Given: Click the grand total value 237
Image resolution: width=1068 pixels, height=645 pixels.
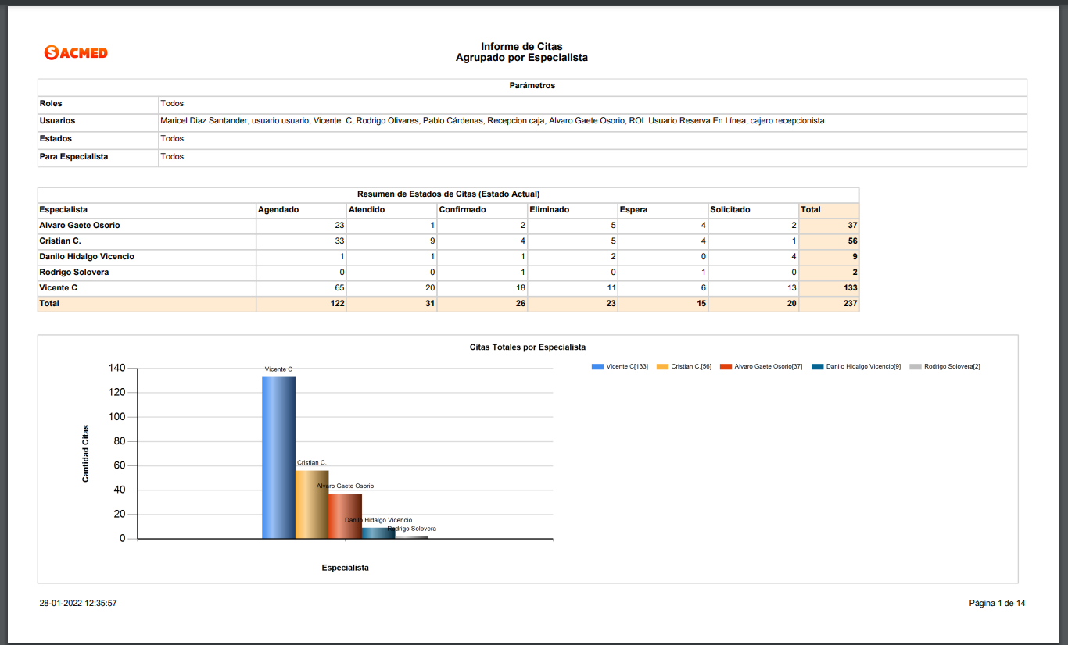Looking at the screenshot, I should [850, 304].
